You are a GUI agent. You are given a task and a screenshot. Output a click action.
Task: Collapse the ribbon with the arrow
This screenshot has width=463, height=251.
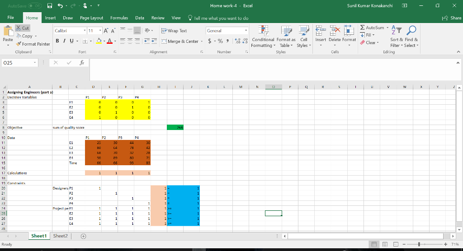(458, 52)
